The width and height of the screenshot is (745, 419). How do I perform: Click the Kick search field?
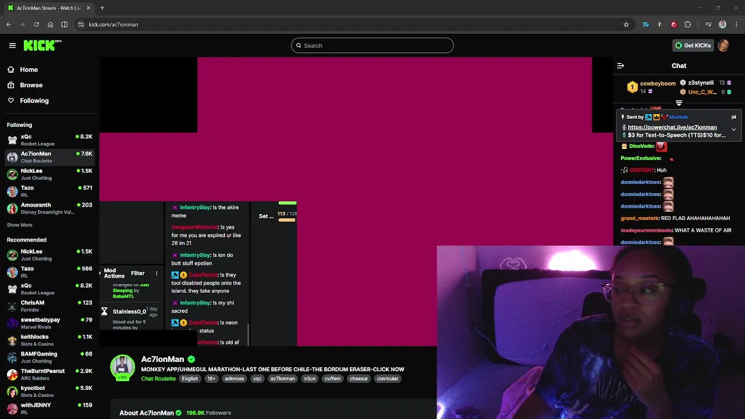[372, 45]
